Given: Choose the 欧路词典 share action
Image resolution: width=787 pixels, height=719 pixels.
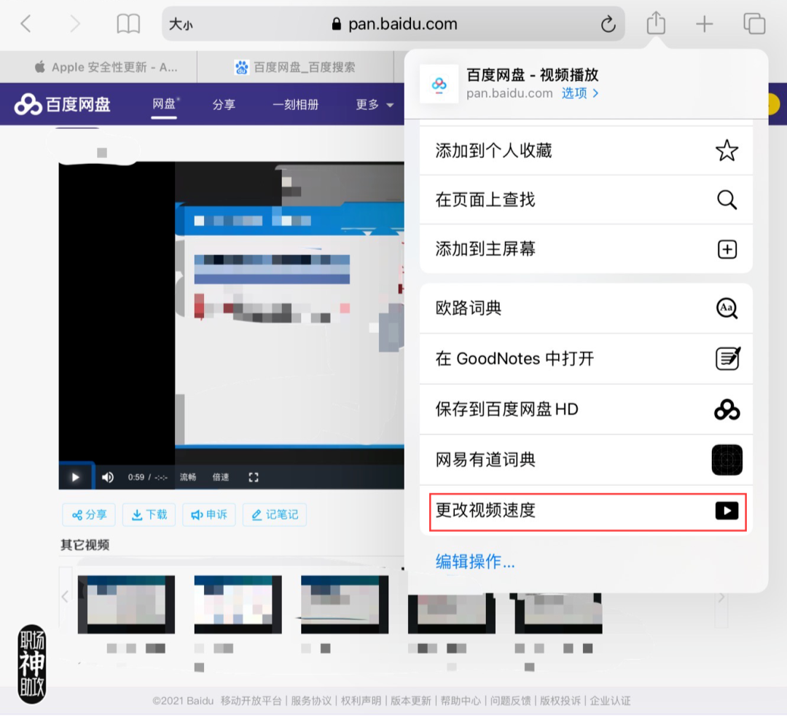Looking at the screenshot, I should coord(586,308).
